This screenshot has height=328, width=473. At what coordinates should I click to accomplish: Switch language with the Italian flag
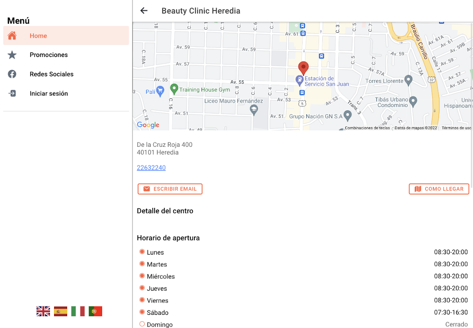(78, 311)
